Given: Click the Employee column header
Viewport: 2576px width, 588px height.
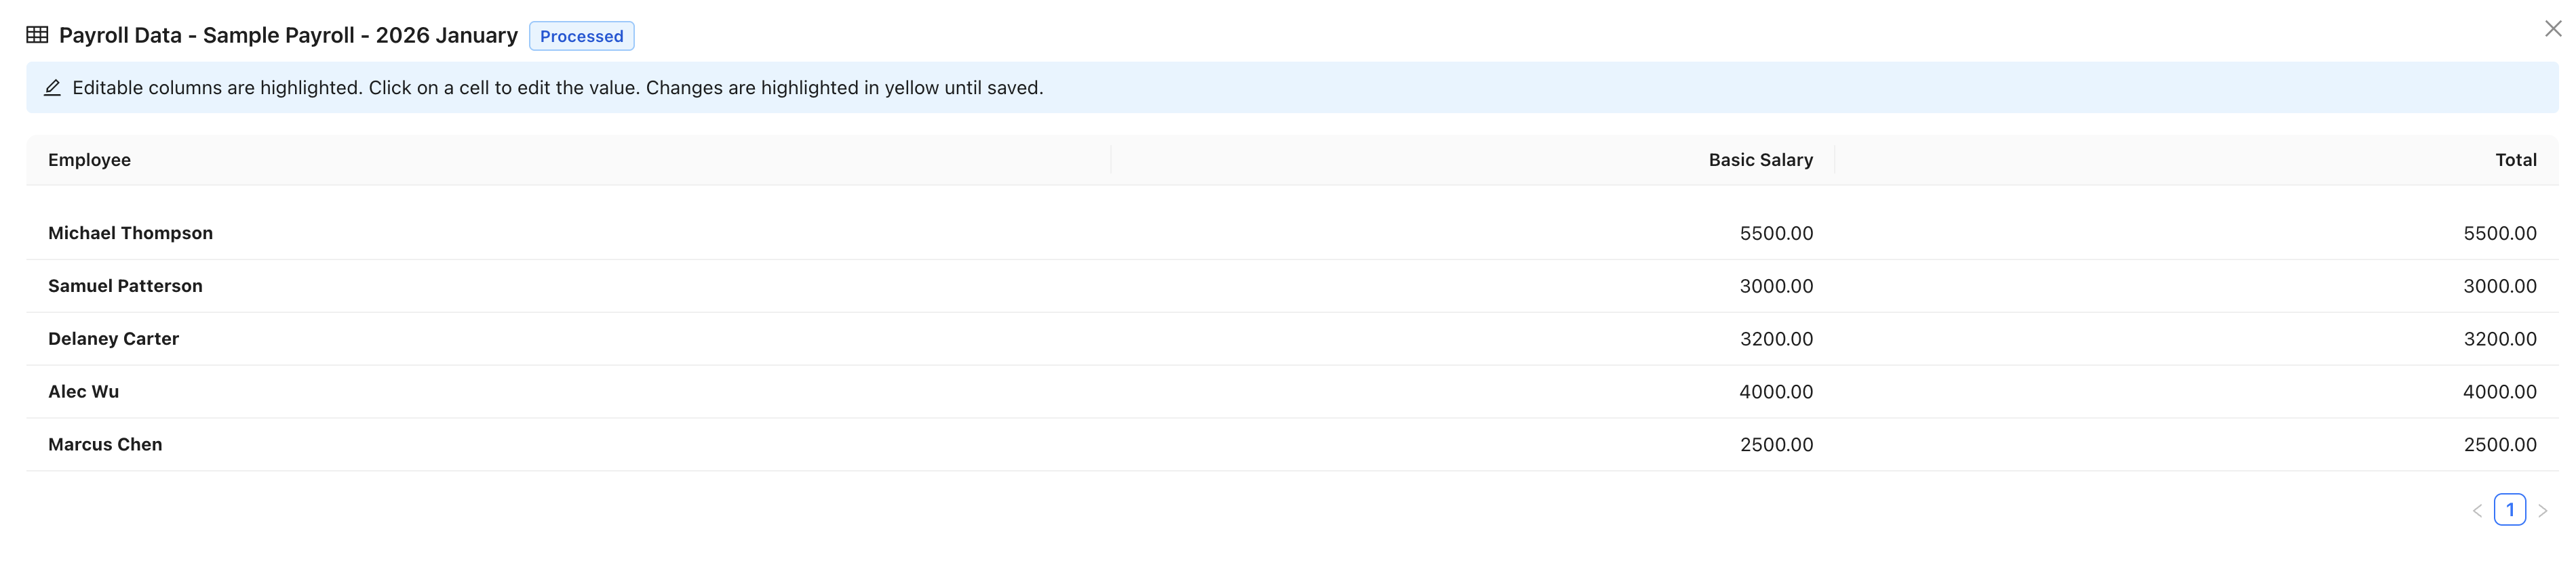Looking at the screenshot, I should pos(89,160).
